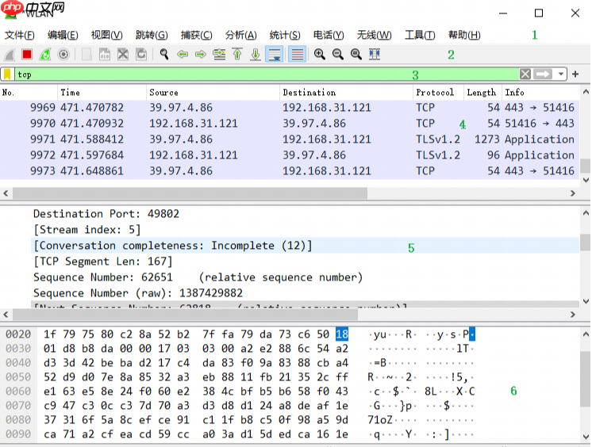592x447 pixels.
Task: Restart the current capture
Action: (45, 55)
